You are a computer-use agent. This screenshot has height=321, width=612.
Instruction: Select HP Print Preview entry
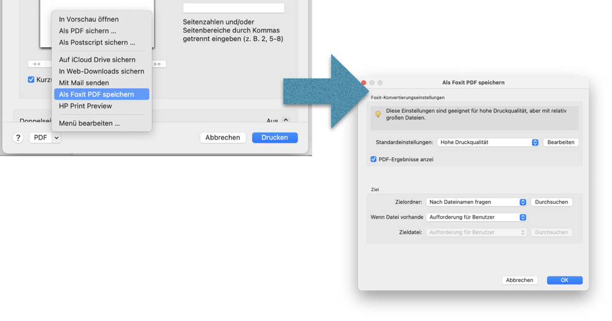click(x=85, y=106)
